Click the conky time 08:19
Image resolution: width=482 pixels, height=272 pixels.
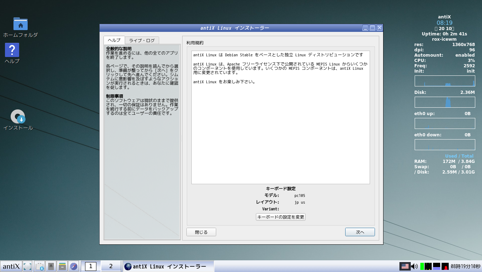coord(444,23)
